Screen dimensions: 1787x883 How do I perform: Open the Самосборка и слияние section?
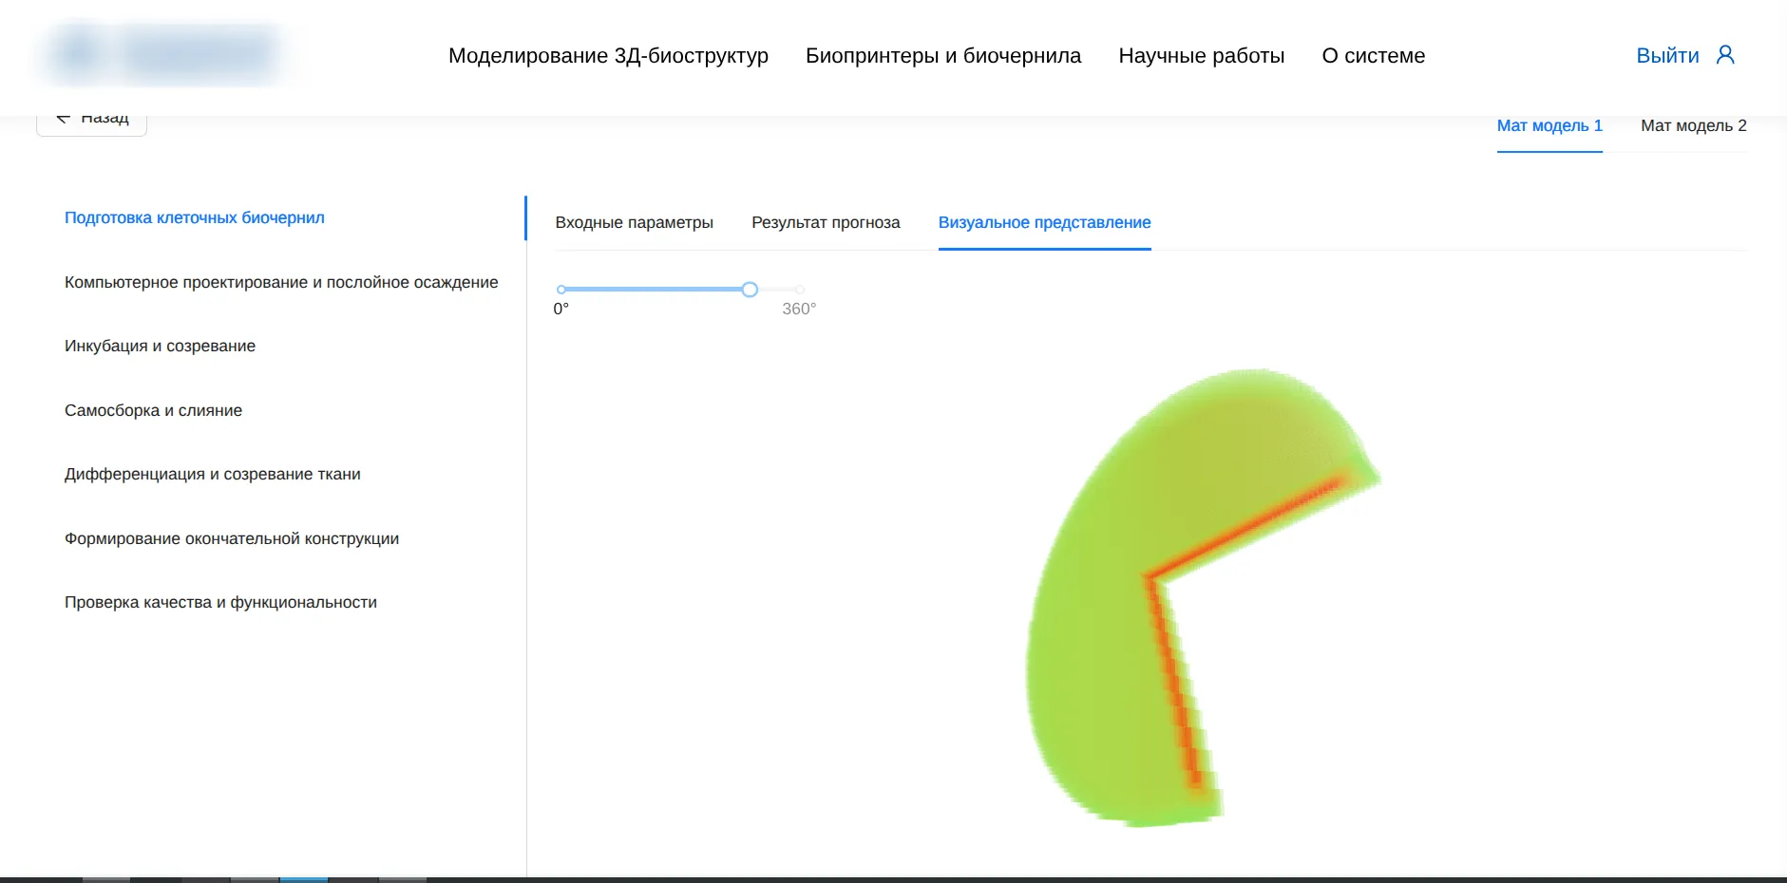pyautogui.click(x=153, y=409)
